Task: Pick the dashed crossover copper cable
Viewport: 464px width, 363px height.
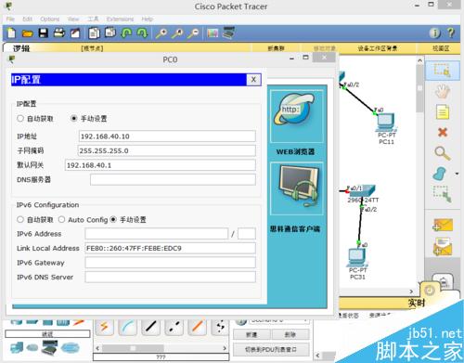Action: pyautogui.click(x=174, y=327)
